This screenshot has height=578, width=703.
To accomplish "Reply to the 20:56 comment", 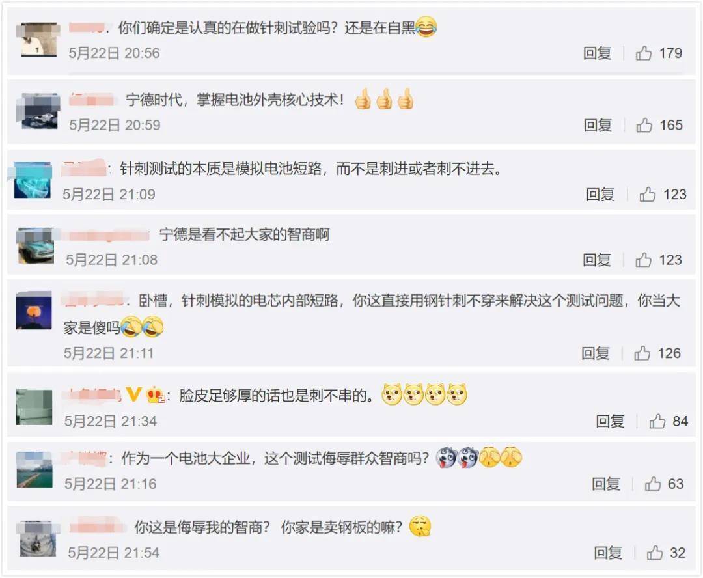I will click(x=597, y=53).
